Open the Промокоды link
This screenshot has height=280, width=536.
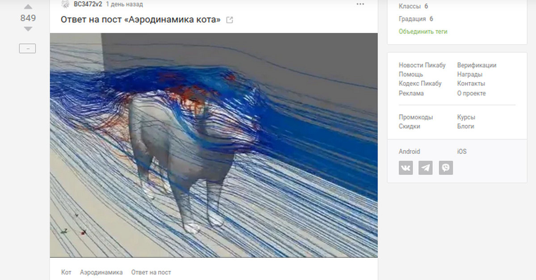tap(416, 117)
